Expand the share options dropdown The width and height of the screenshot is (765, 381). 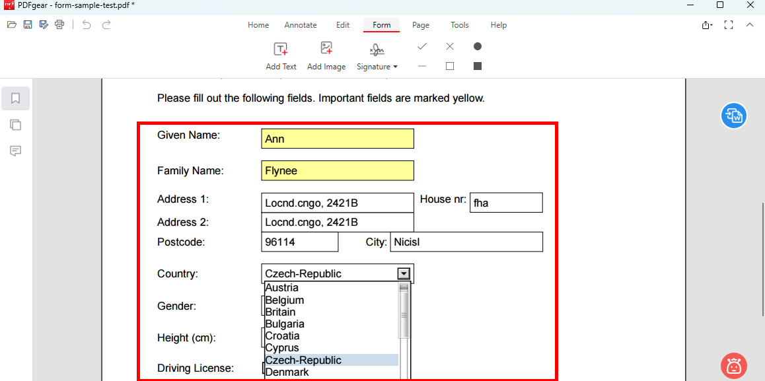(x=708, y=25)
